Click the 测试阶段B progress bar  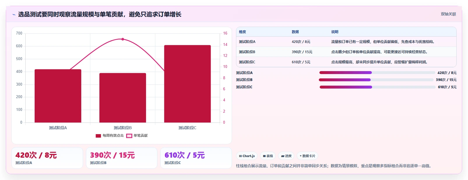click(x=376, y=80)
